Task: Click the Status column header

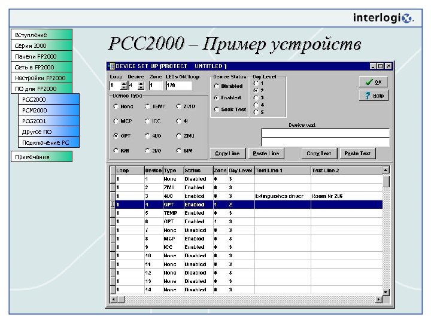Action: (199, 170)
